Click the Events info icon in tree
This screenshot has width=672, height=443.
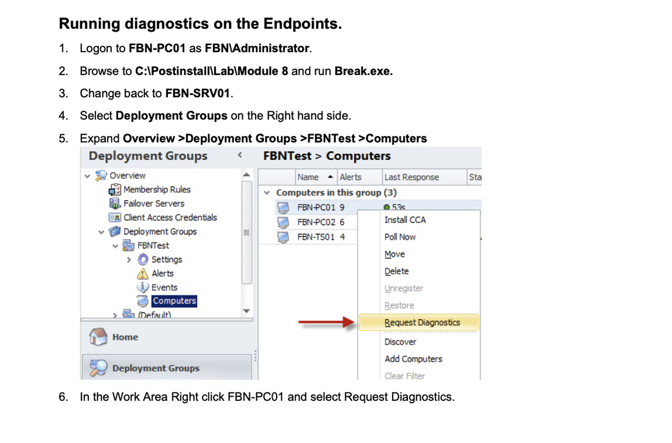click(143, 287)
